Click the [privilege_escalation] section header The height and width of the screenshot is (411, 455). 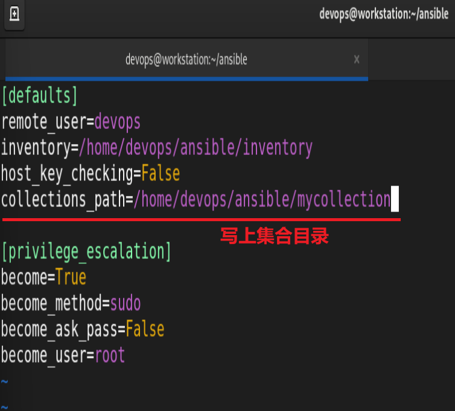pos(86,251)
